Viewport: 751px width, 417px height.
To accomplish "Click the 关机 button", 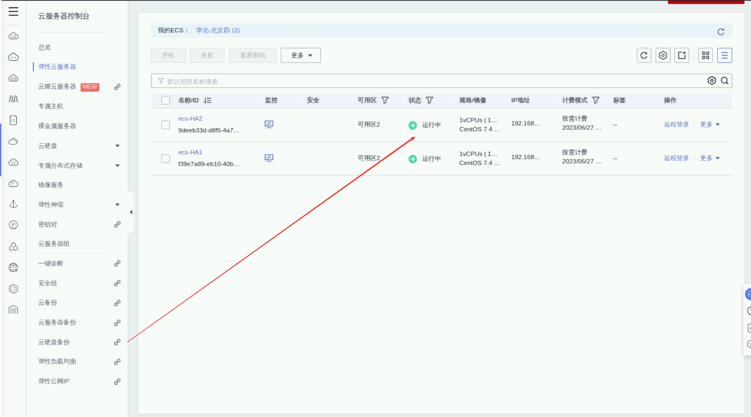I will pyautogui.click(x=207, y=55).
